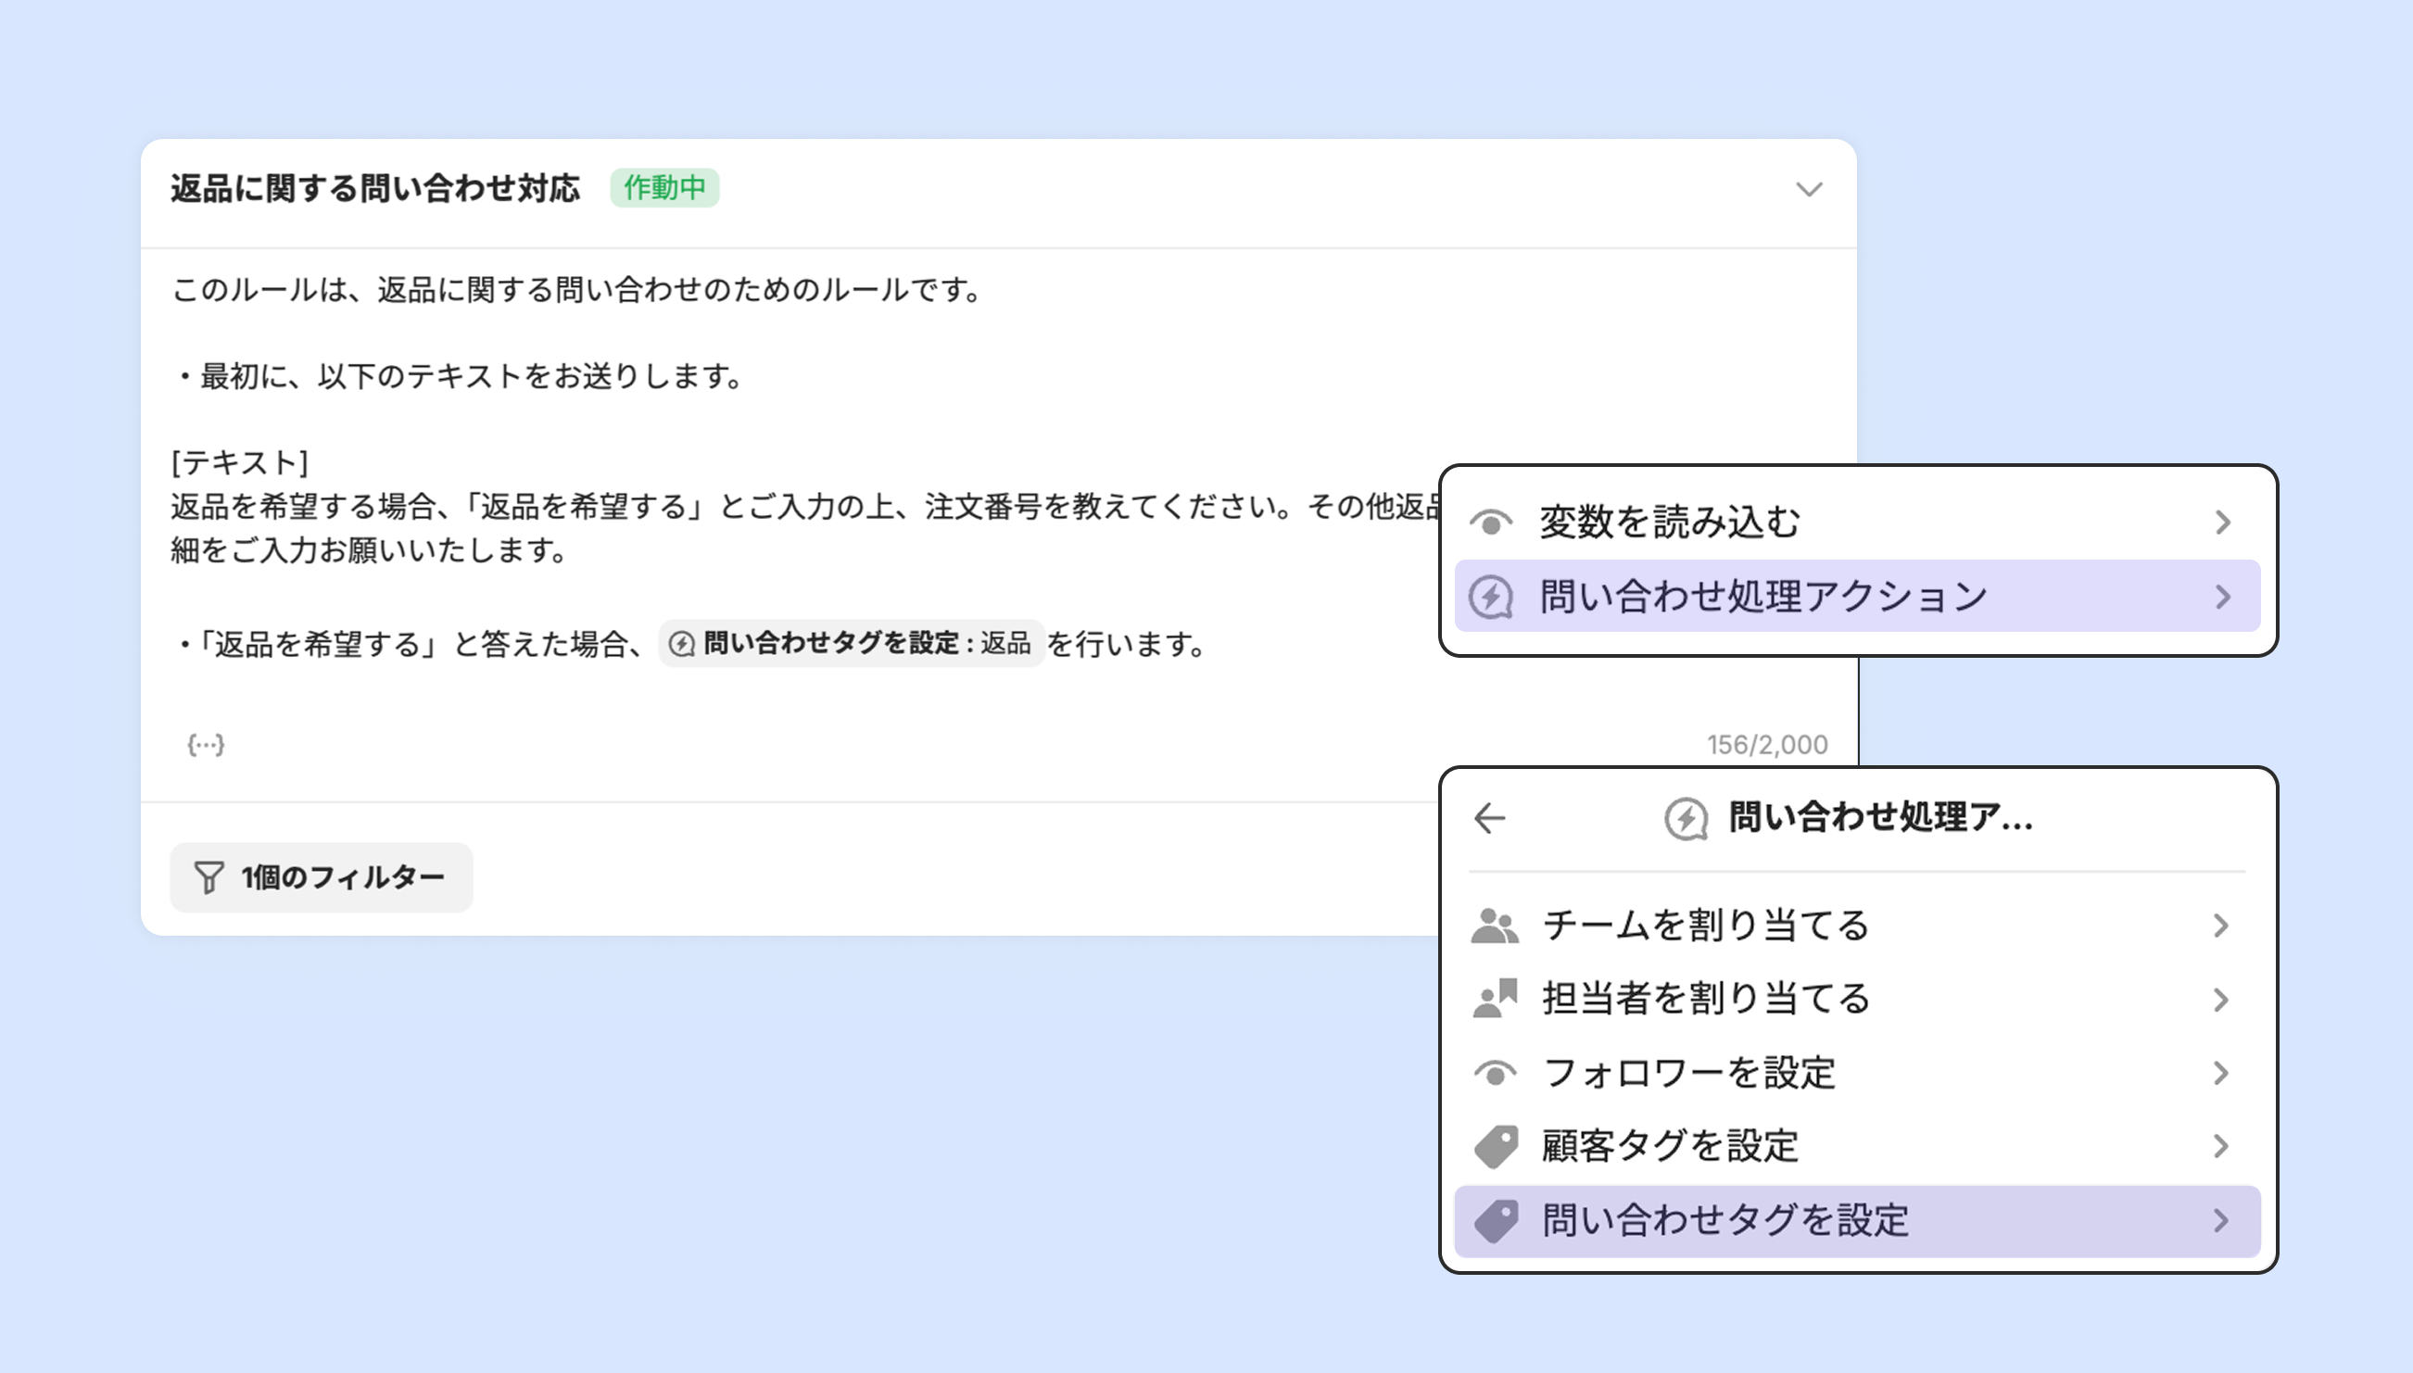
Task: Click the back arrow in action submenu
Action: click(1490, 817)
